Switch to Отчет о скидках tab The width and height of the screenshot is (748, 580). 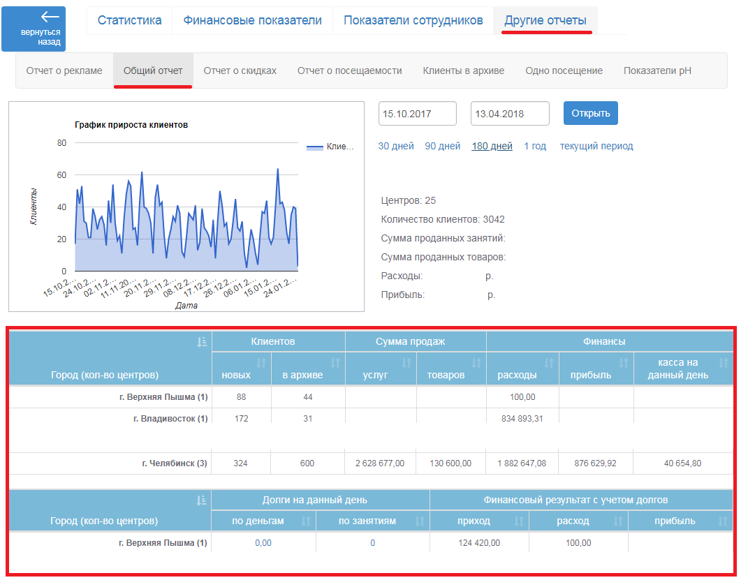tap(240, 70)
